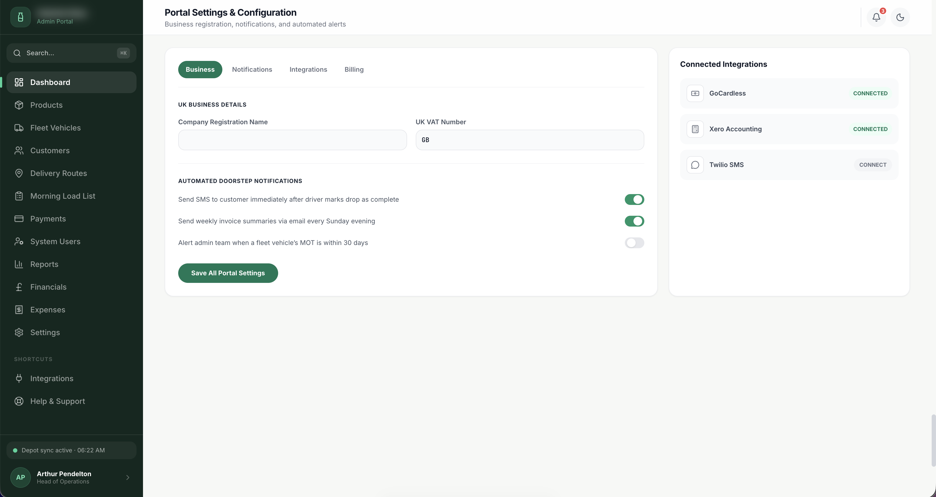Image resolution: width=936 pixels, height=497 pixels.
Task: Expand Arthur Pendelton profile chevron
Action: coord(128,478)
